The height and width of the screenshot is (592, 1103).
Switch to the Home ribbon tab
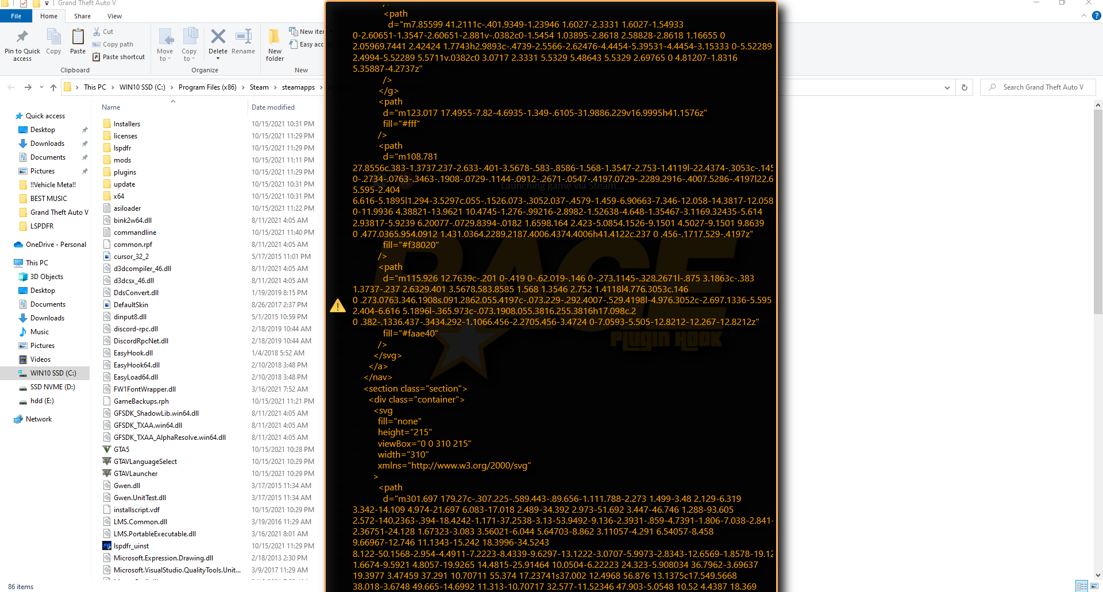(49, 16)
